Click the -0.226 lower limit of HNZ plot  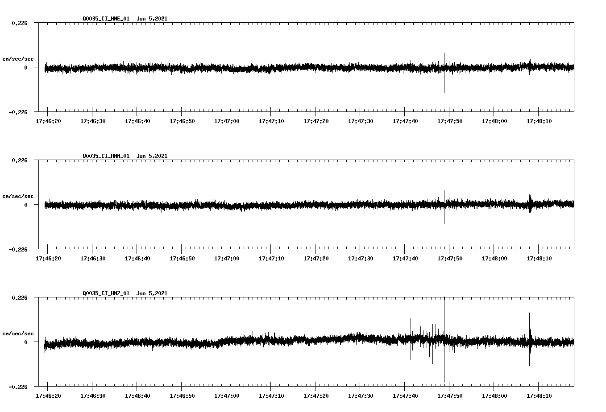[18, 387]
